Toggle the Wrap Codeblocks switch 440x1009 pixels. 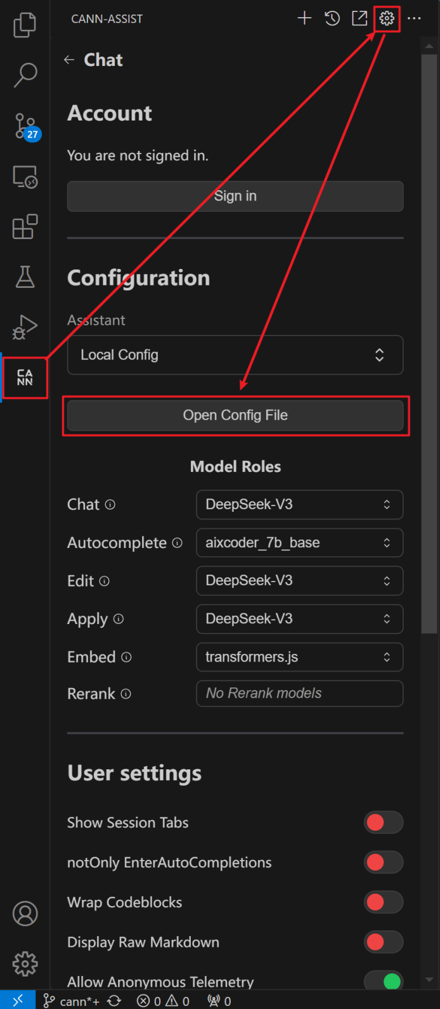(383, 902)
